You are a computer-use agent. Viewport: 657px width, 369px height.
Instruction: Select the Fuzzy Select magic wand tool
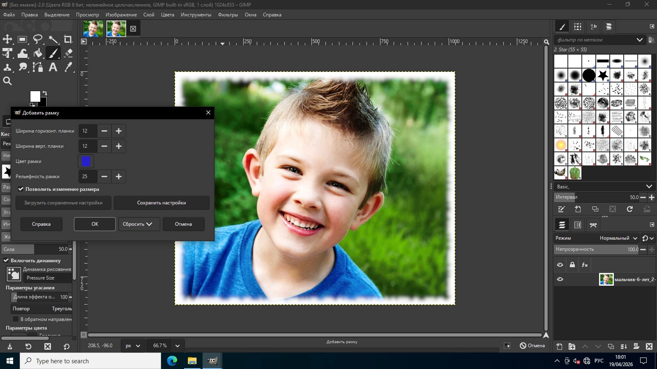[x=53, y=39]
